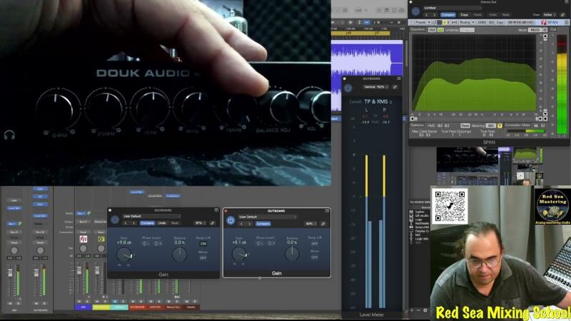Click previous preset arrow in right Gain plugin
This screenshot has width=571, height=321.
pyautogui.click(x=242, y=224)
